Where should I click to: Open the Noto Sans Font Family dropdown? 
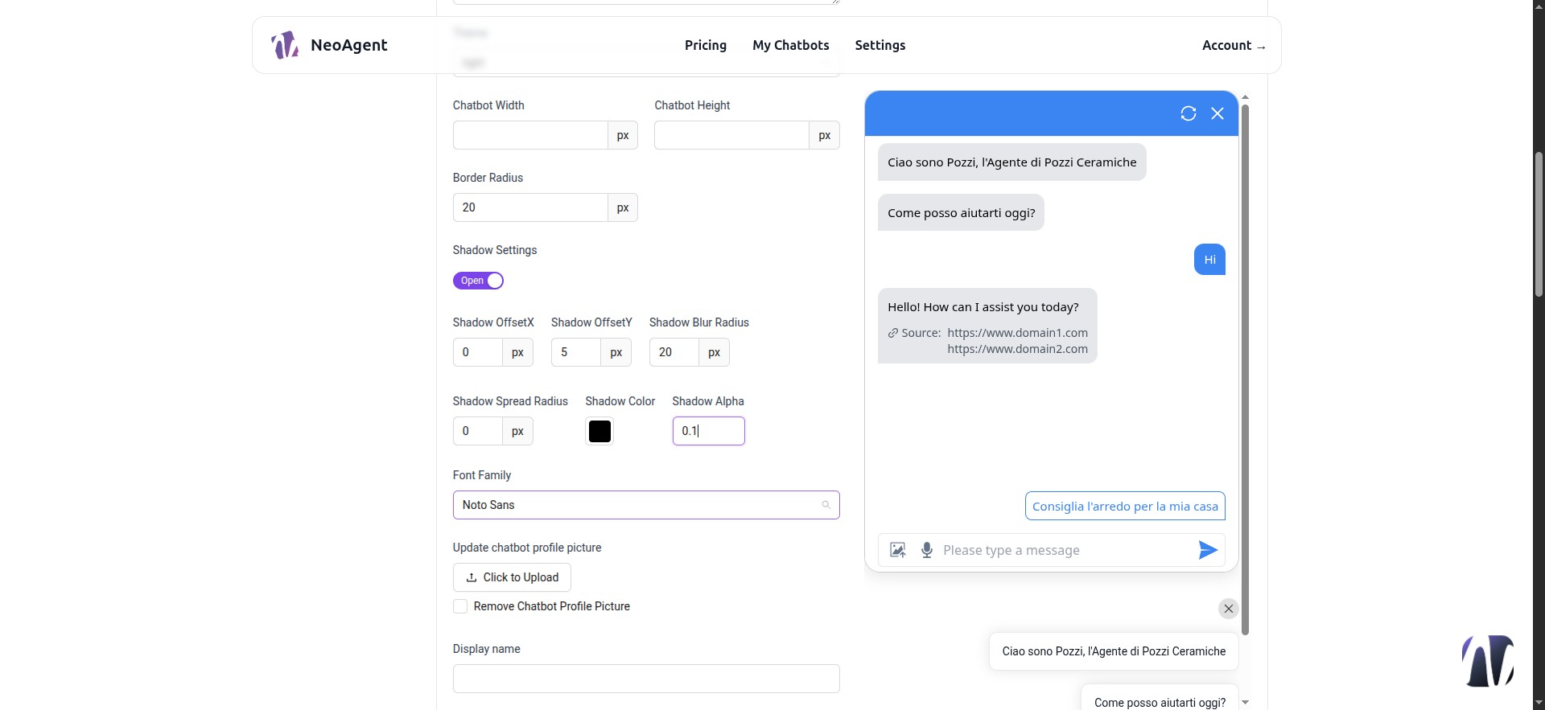pos(646,505)
